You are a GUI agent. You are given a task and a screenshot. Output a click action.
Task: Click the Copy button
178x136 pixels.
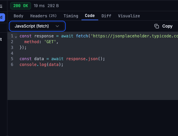(x=163, y=26)
